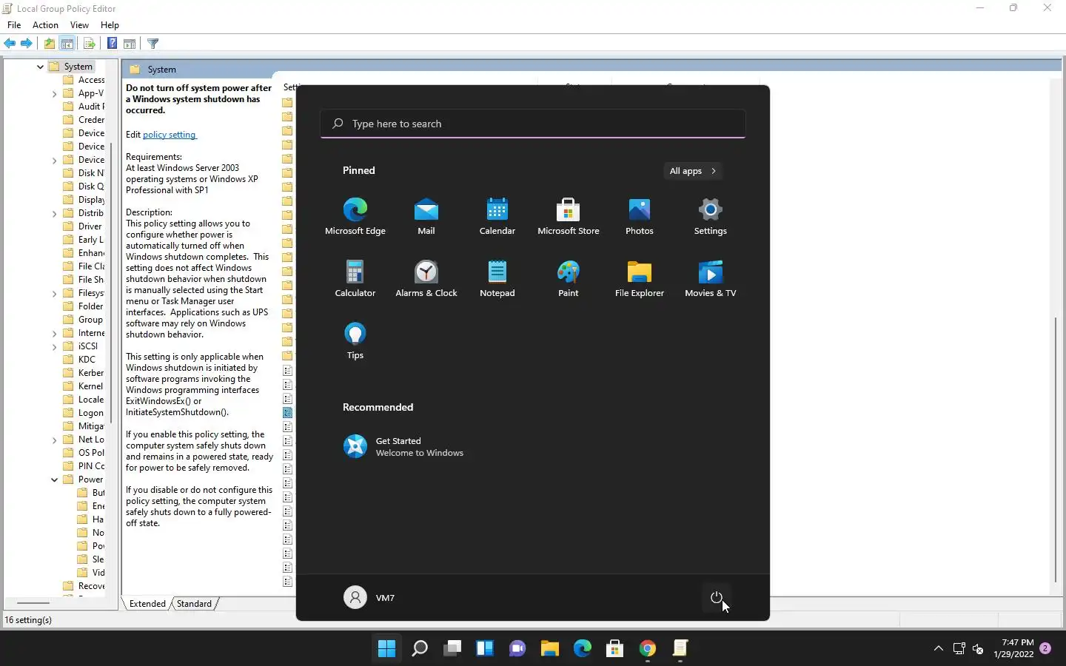Open Task View from the taskbar
1066x666 pixels.
coord(452,649)
